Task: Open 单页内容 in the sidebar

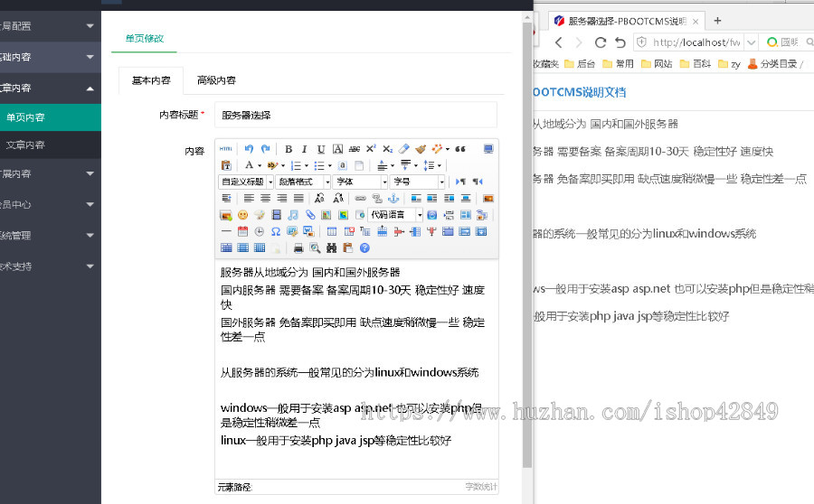Action: click(x=51, y=117)
